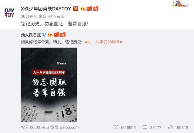Click the China flag icon next to 人民日报
The image size is (194, 133).
(x=56, y=35)
